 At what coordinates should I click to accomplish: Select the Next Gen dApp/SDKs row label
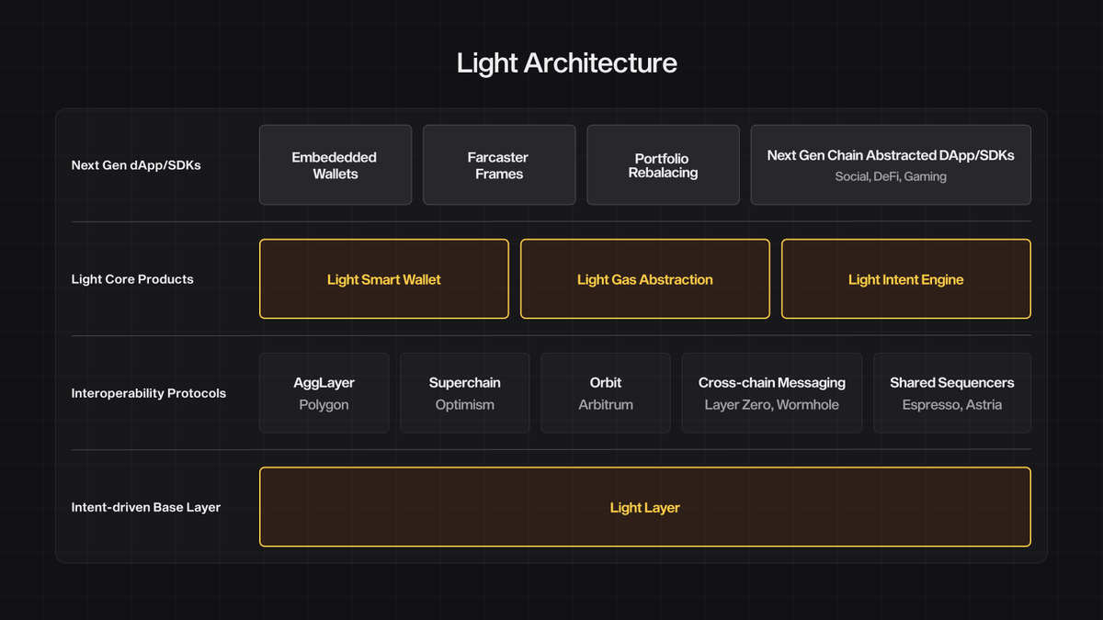[136, 165]
